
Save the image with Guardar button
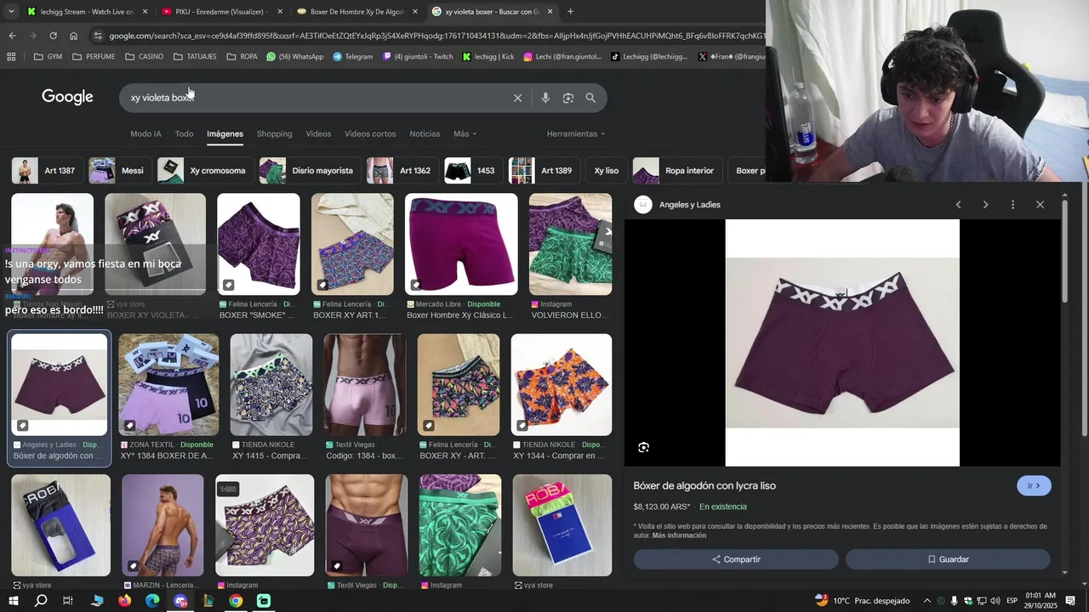pos(948,559)
